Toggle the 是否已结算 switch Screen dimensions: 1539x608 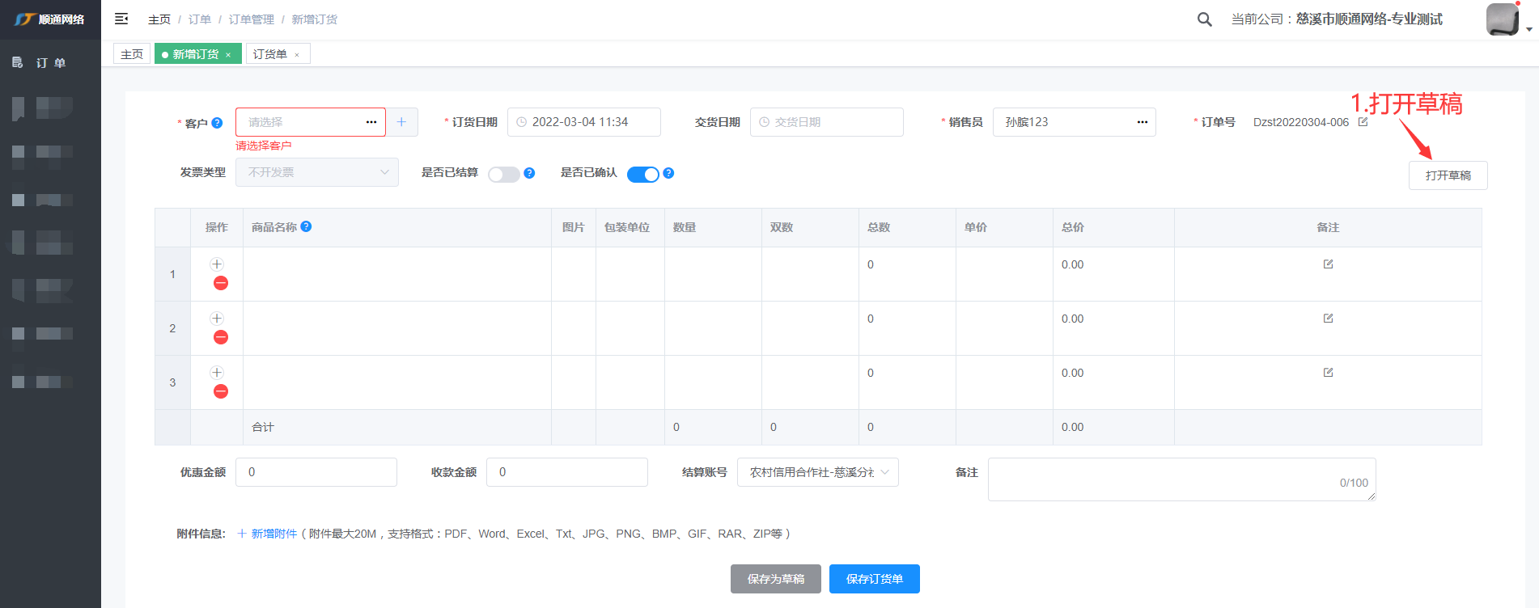(x=503, y=175)
